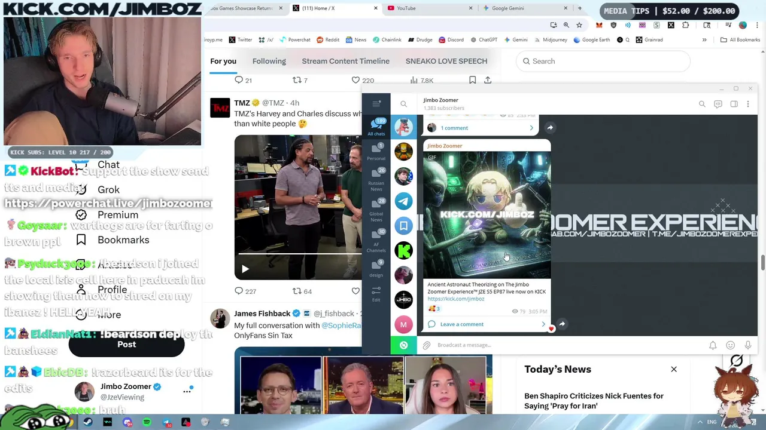Open the Ben Shapiro Criticizes Nick Fuentes story
The height and width of the screenshot is (430, 766).
pyautogui.click(x=594, y=401)
